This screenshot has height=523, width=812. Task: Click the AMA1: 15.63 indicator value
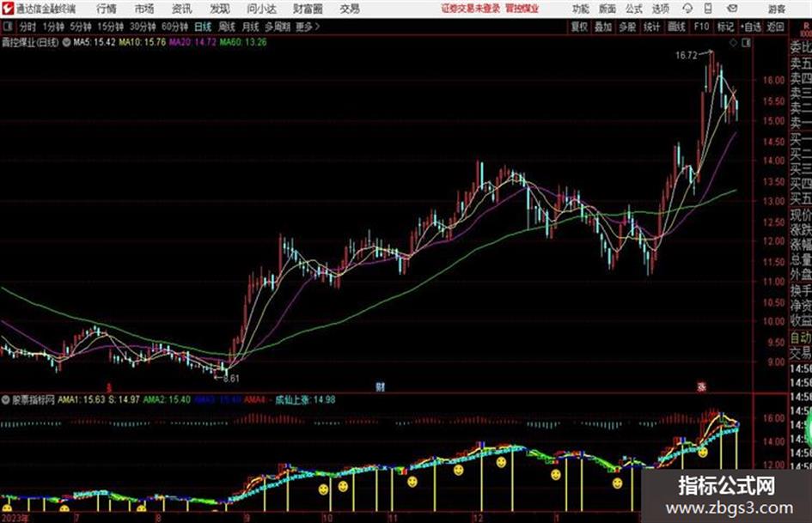point(82,399)
